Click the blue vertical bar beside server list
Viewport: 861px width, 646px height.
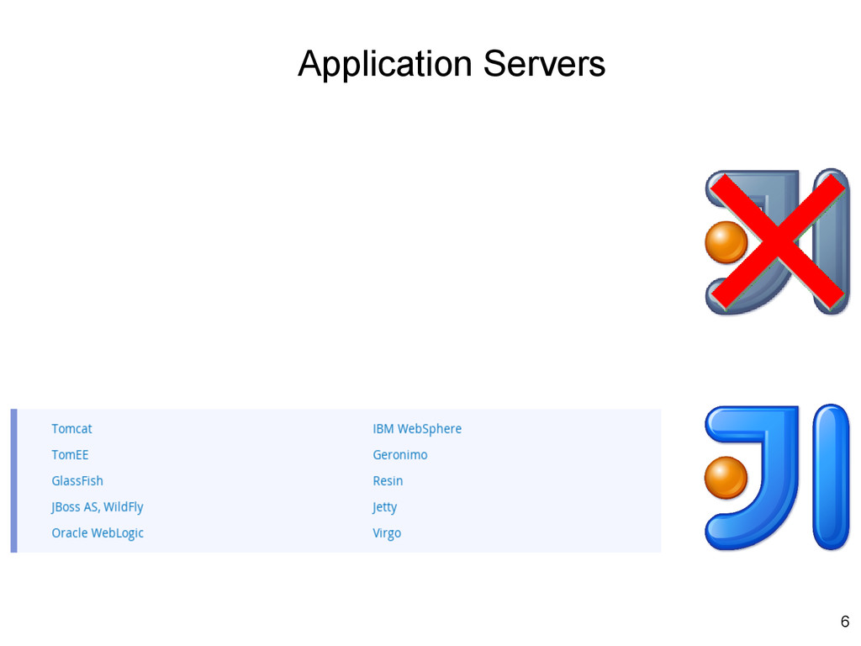tap(13, 480)
